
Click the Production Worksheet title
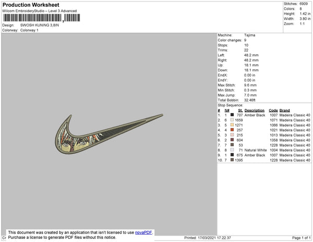(x=31, y=5)
